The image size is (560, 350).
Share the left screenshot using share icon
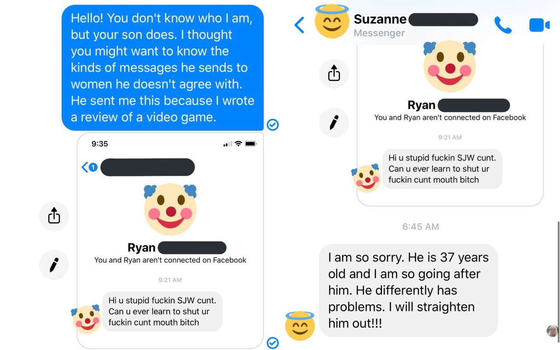click(x=54, y=216)
